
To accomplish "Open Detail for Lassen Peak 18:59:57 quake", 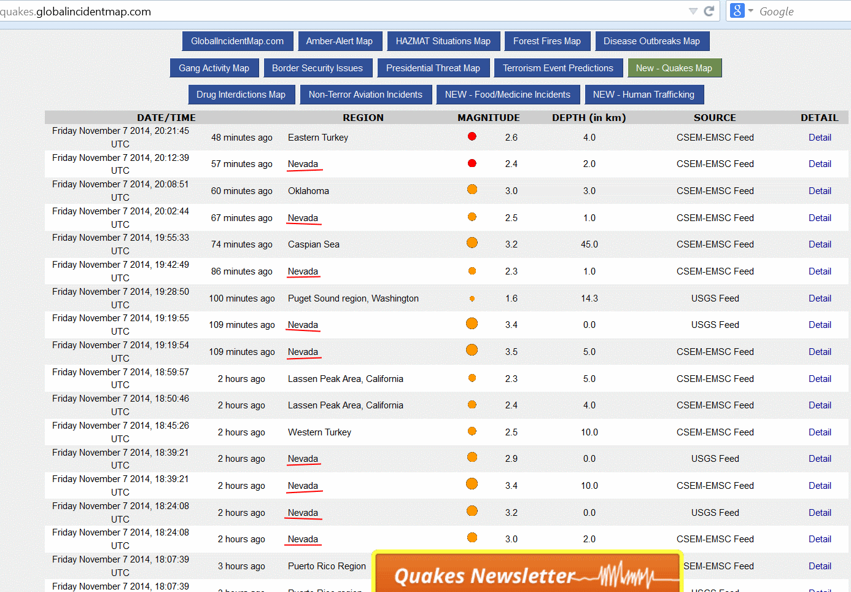I will pos(820,379).
